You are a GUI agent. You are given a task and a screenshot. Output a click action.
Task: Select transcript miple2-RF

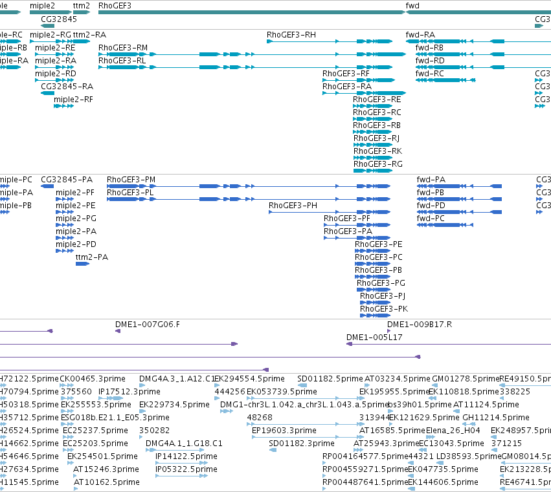pyautogui.click(x=73, y=100)
